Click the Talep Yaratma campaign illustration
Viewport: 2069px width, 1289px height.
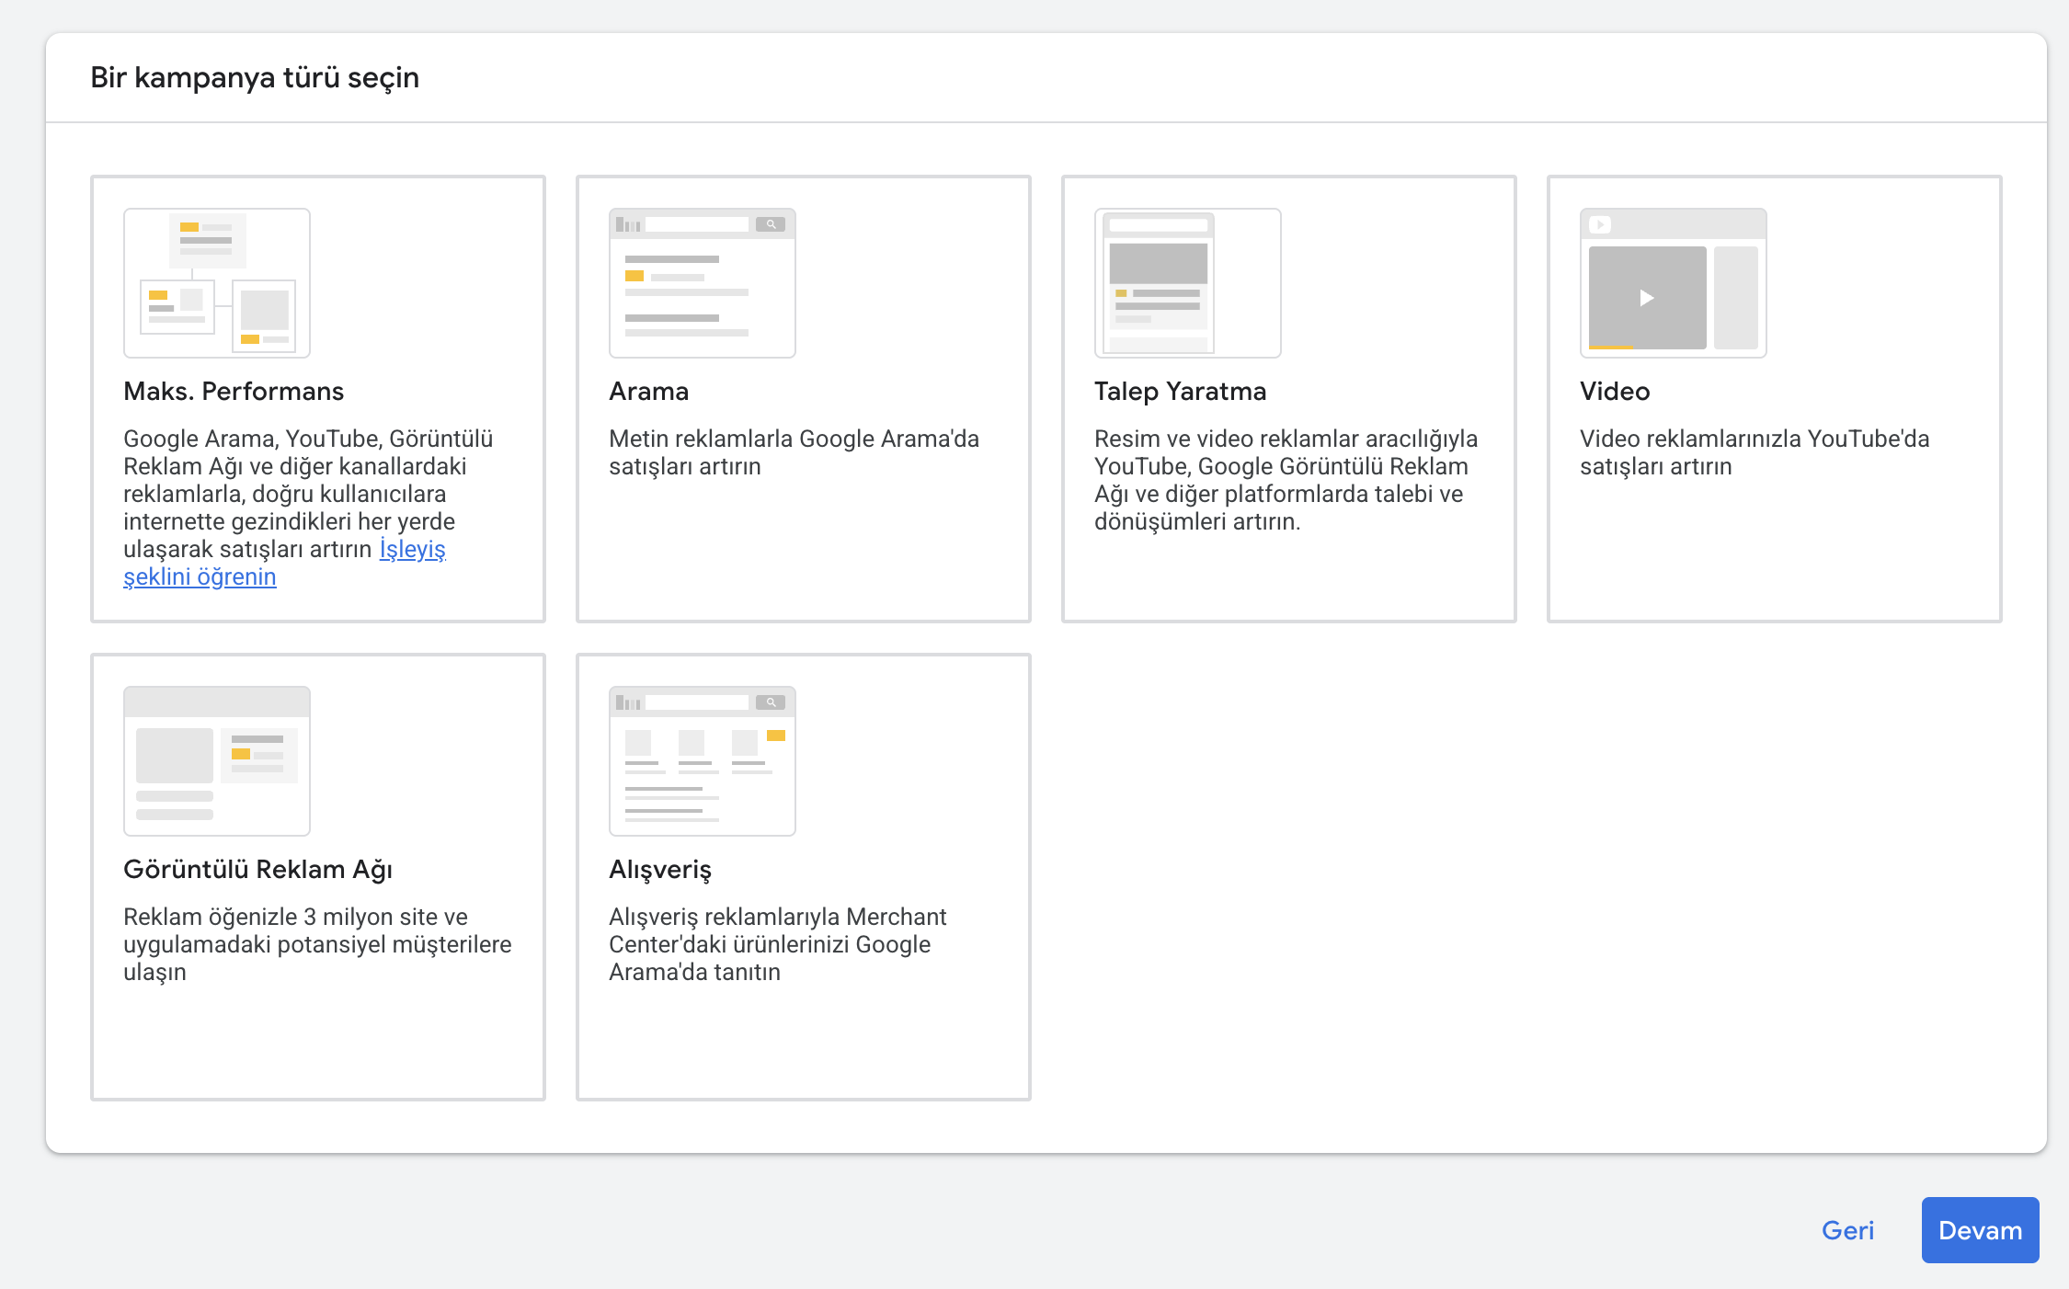point(1188,283)
